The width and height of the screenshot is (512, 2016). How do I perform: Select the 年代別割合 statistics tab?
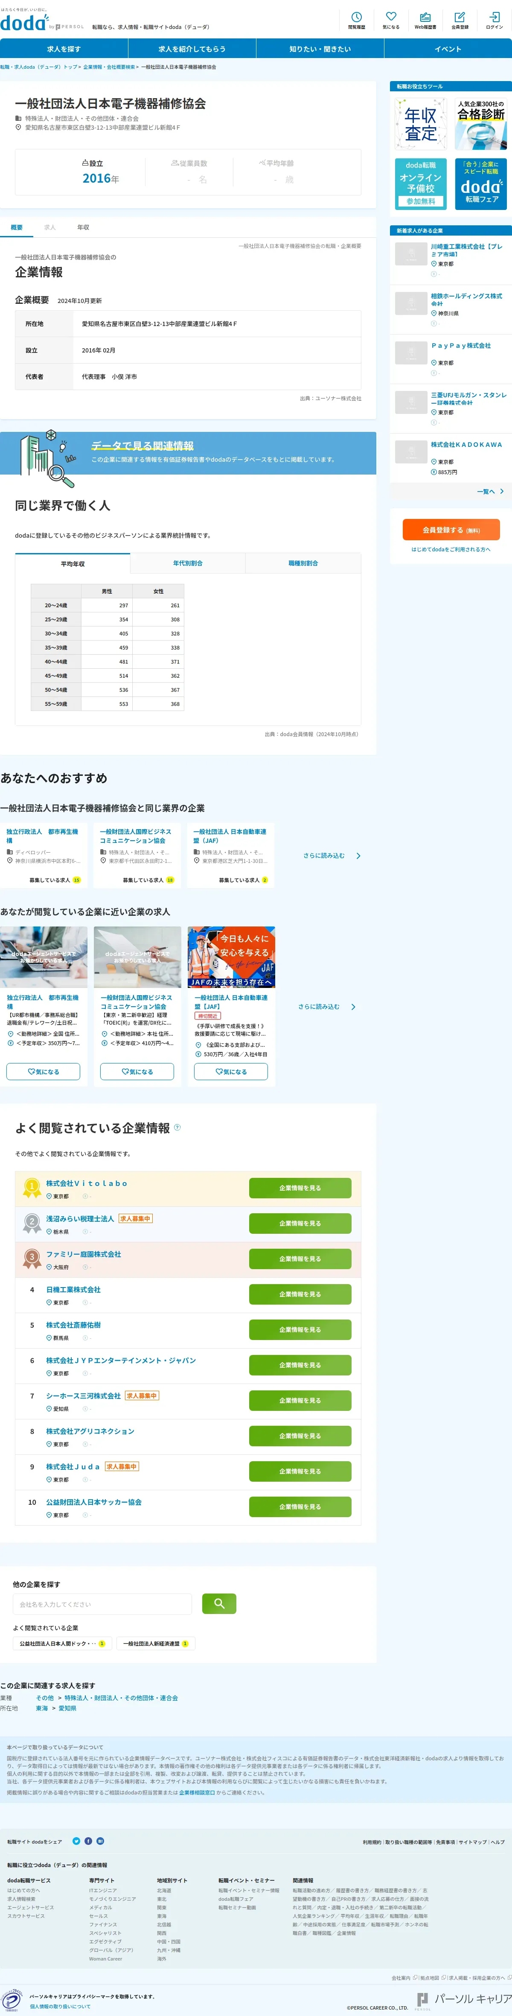(188, 563)
